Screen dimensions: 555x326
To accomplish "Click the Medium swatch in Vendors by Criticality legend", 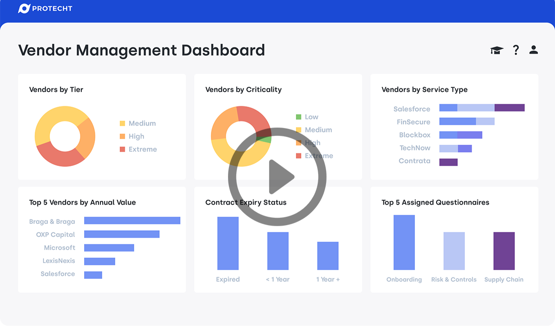I will 298,130.
